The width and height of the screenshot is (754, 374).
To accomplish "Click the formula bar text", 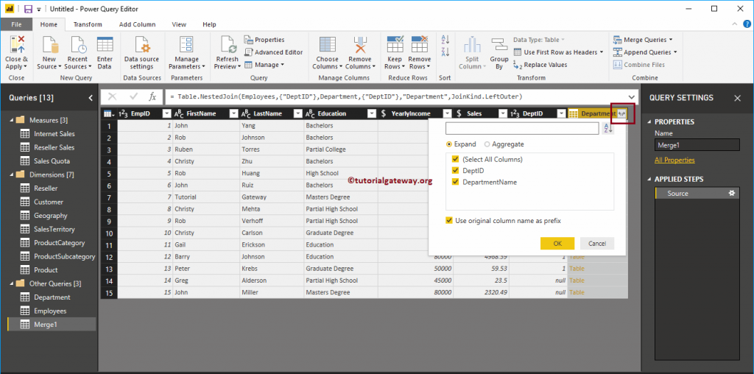I will (x=346, y=96).
